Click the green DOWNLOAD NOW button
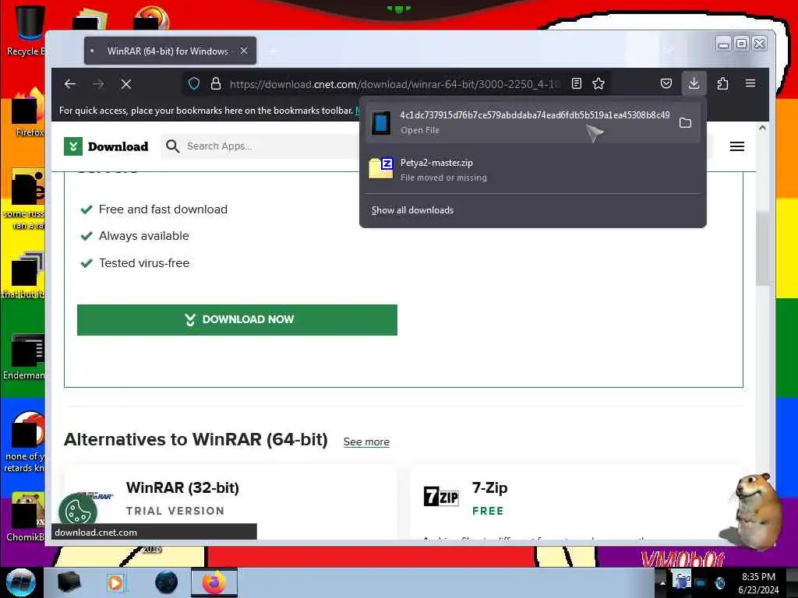Screen dimensions: 798x598 pyautogui.click(x=237, y=320)
